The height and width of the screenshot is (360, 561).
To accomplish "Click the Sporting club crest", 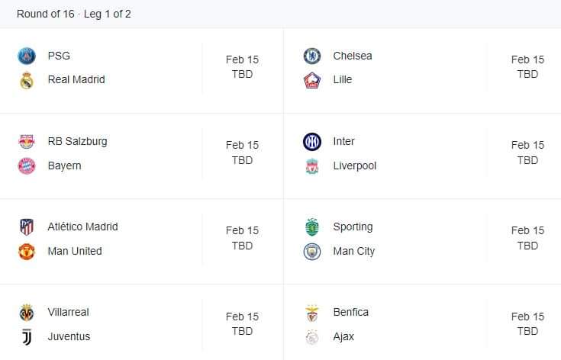I will (x=312, y=227).
